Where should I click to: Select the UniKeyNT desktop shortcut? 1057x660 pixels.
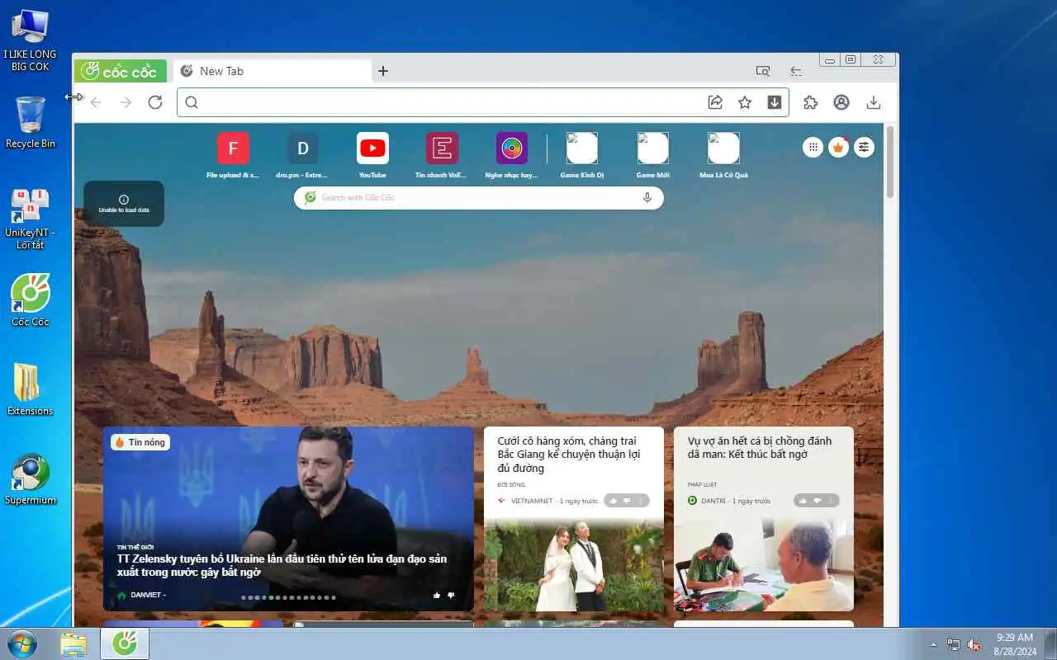coord(31,219)
